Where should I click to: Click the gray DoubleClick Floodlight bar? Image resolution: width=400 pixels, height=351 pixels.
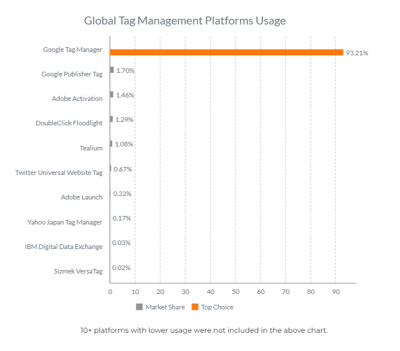click(112, 119)
